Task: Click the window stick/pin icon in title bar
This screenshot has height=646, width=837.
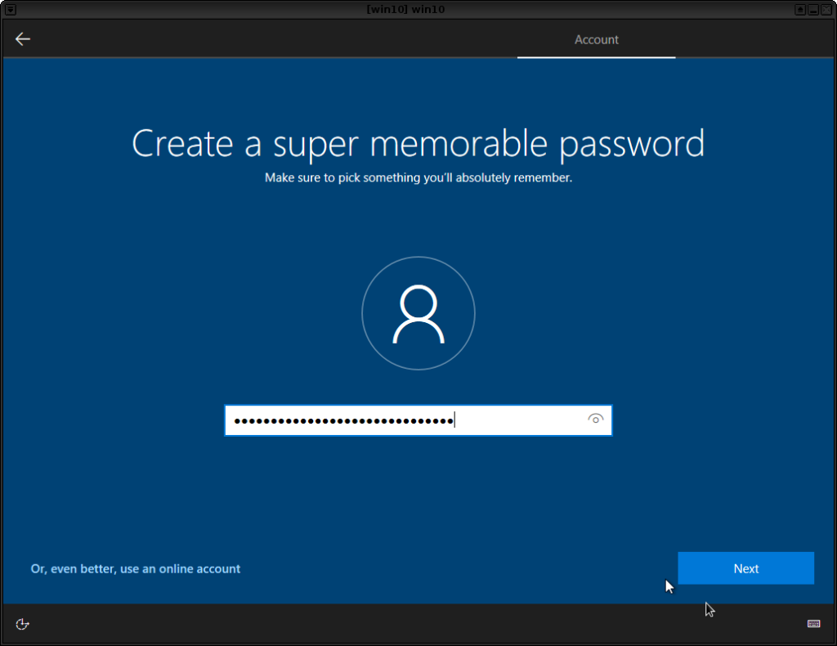Action: (800, 10)
